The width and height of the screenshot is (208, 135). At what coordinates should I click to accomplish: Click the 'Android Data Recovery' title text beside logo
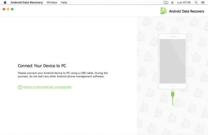tap(187, 11)
